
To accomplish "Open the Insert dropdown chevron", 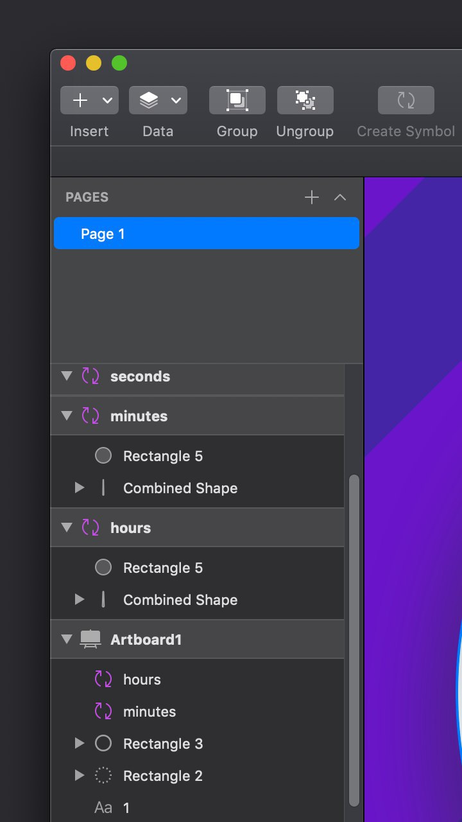I will coord(107,101).
